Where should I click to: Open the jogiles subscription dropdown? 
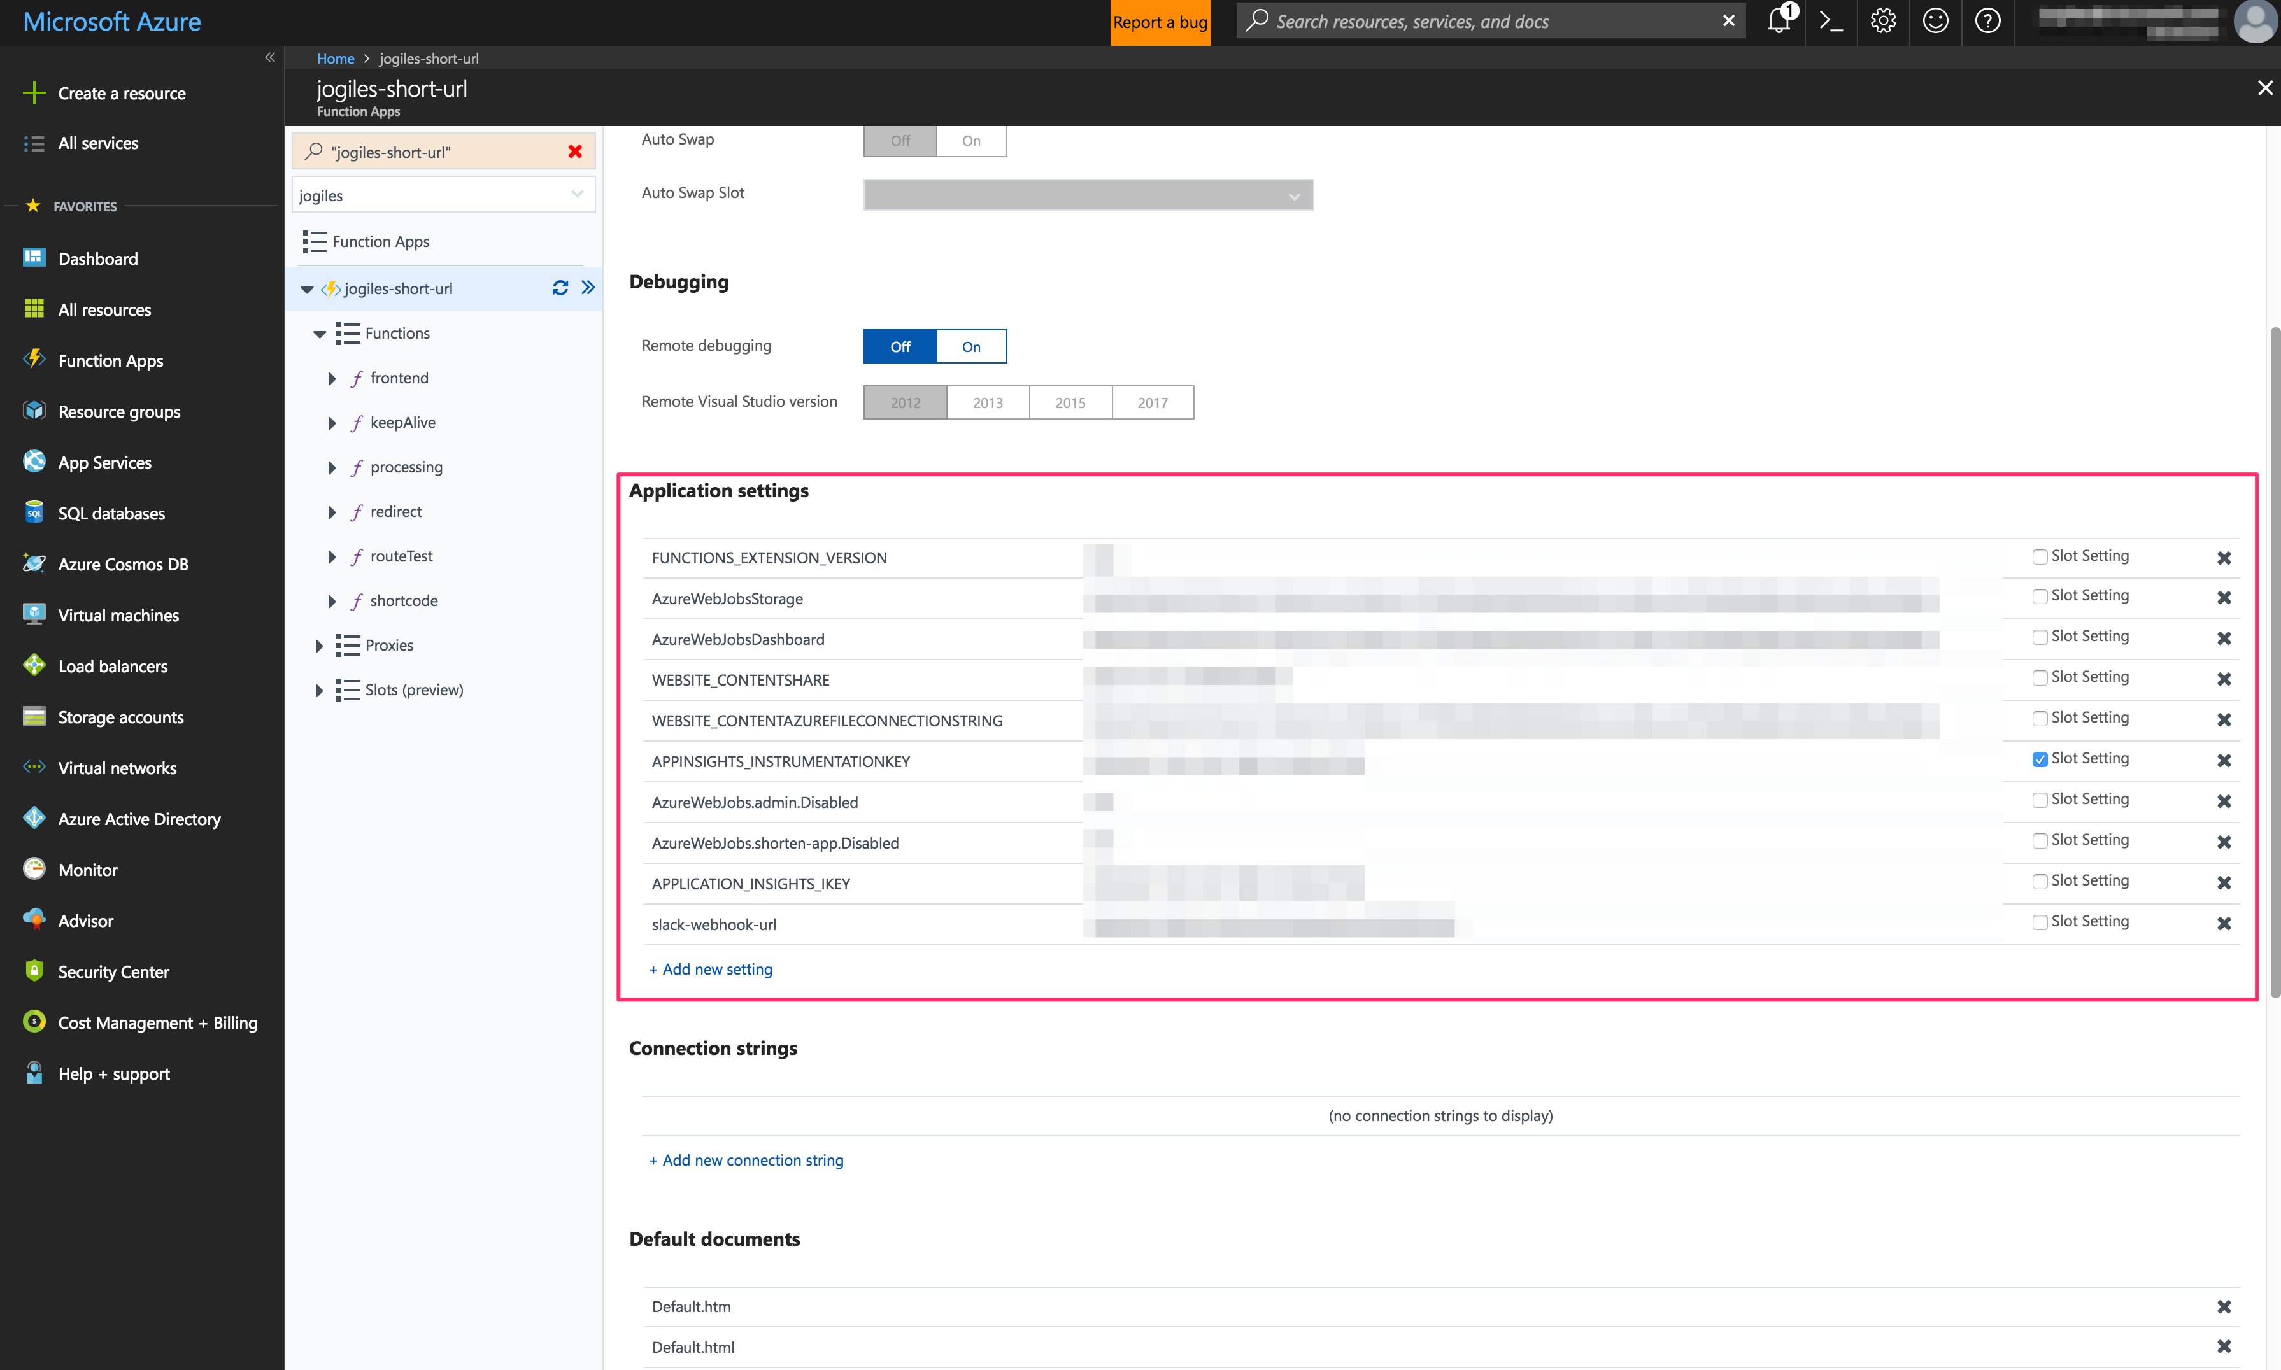tap(443, 195)
